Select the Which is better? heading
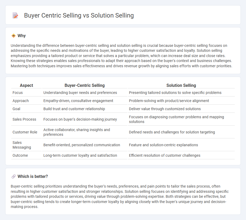Image resolution: width=246 pixels, height=220 pixels. [33, 177]
